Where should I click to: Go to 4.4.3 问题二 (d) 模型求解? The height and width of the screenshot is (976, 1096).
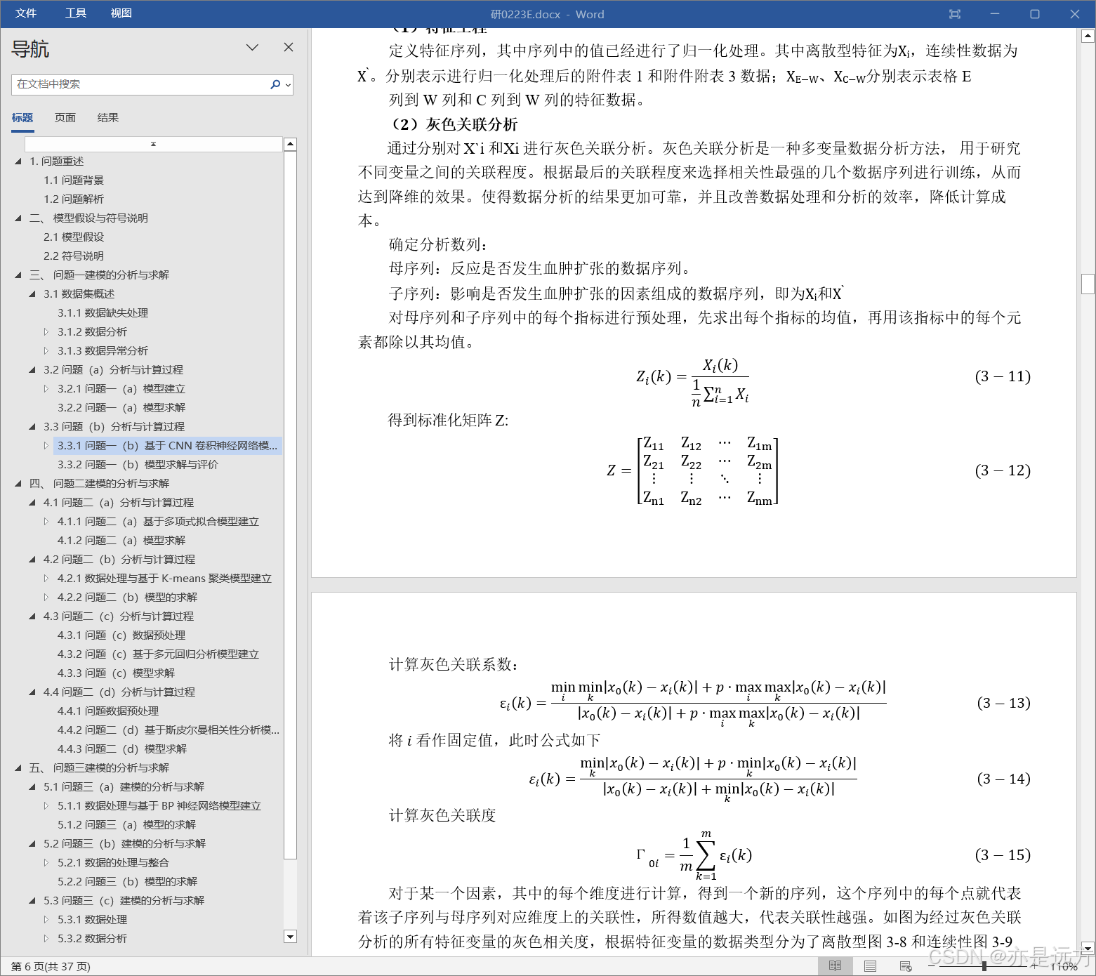coord(122,749)
